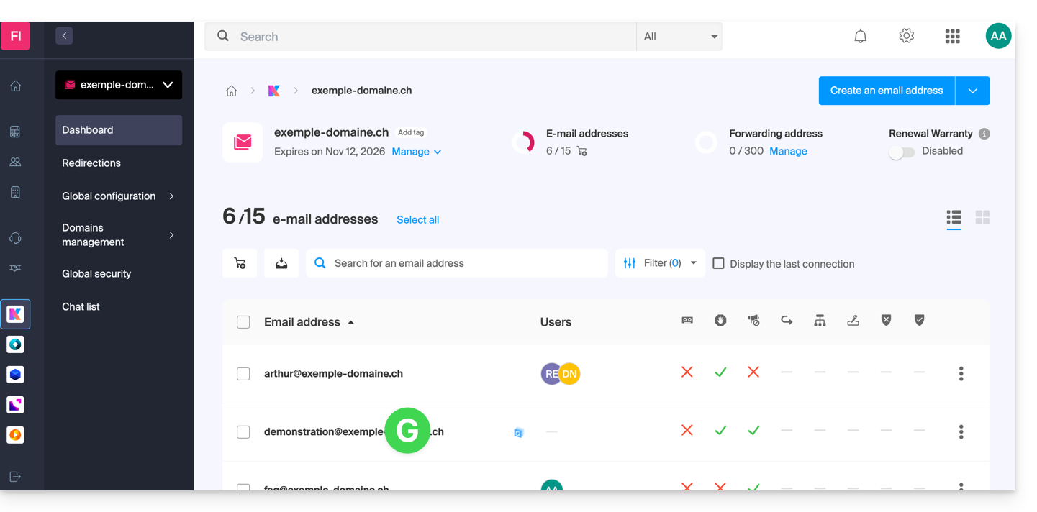Click the export addresses download icon
Image resolution: width=1037 pixels, height=512 pixels.
pyautogui.click(x=281, y=264)
